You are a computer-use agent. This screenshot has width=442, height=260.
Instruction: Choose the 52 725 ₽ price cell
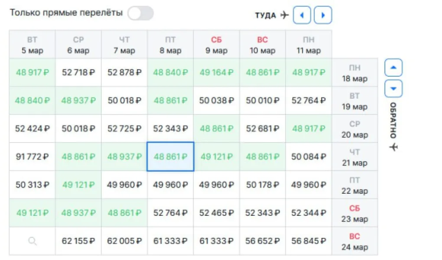[124, 129]
